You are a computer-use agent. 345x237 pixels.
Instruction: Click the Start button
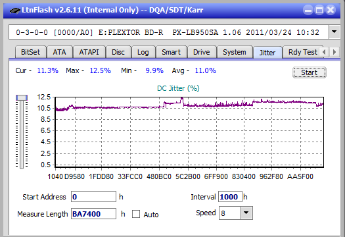(x=309, y=72)
